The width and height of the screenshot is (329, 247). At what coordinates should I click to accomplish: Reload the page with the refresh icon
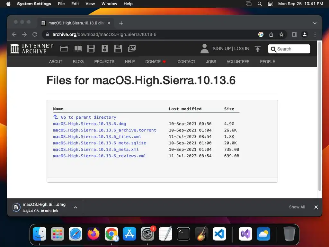point(35,34)
